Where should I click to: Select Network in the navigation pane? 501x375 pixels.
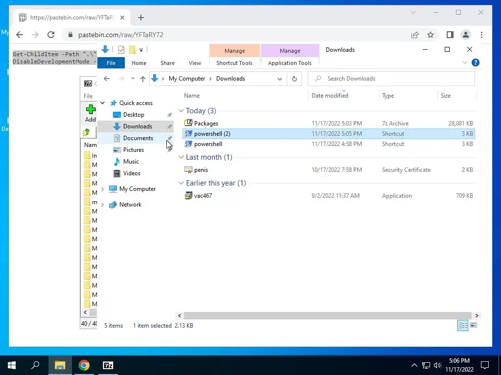point(130,205)
